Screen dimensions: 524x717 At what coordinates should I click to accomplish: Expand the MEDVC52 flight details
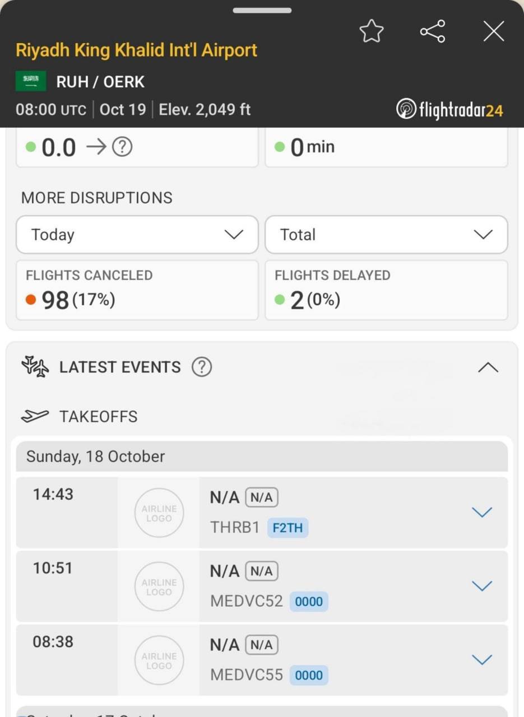tap(482, 586)
